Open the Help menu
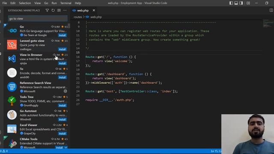The width and height of the screenshot is (274, 154). coord(78,3)
